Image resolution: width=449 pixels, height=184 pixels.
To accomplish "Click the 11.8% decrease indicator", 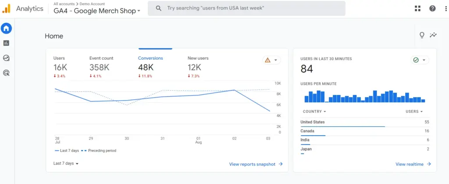I will pyautogui.click(x=145, y=76).
